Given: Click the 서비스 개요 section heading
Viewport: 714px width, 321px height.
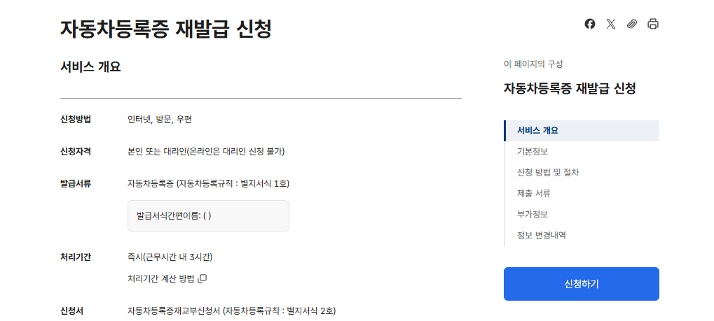Looking at the screenshot, I should (x=91, y=67).
